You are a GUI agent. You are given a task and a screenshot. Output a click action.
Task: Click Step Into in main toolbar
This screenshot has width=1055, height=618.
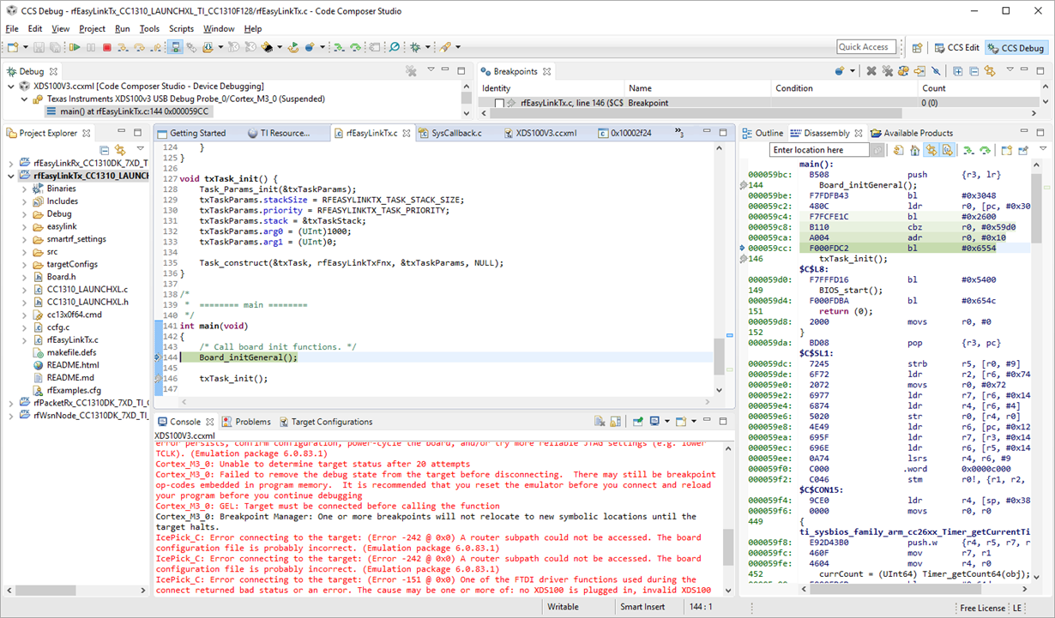click(123, 47)
